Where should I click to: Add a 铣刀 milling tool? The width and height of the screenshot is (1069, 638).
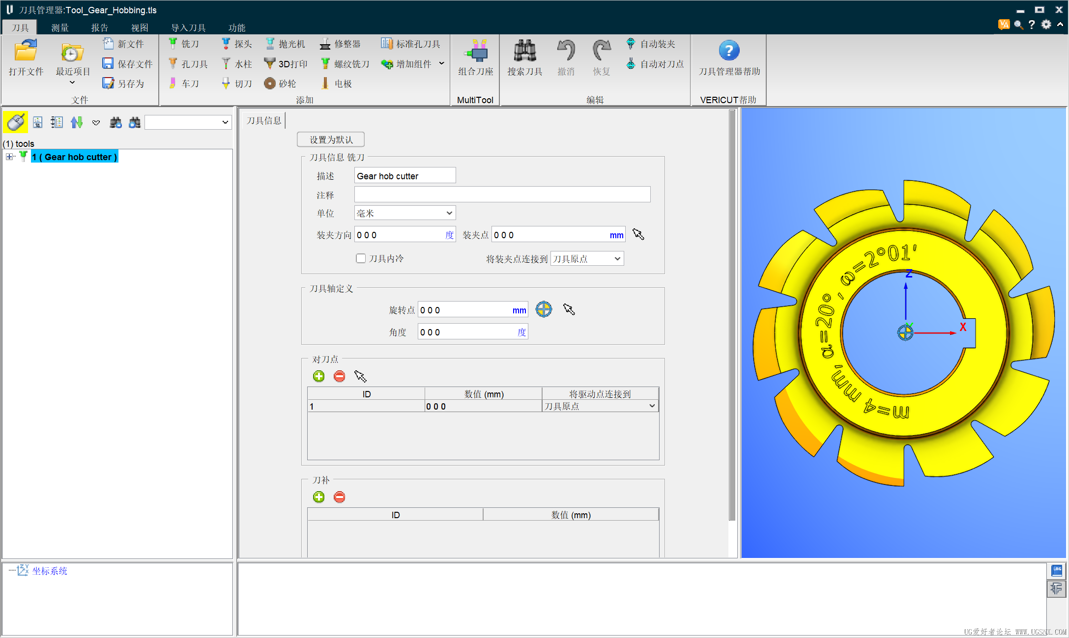(184, 44)
